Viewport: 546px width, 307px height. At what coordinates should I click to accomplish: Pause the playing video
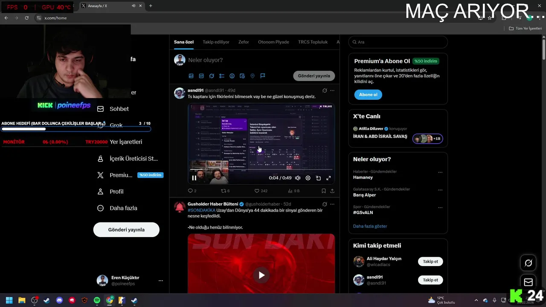coord(194,178)
